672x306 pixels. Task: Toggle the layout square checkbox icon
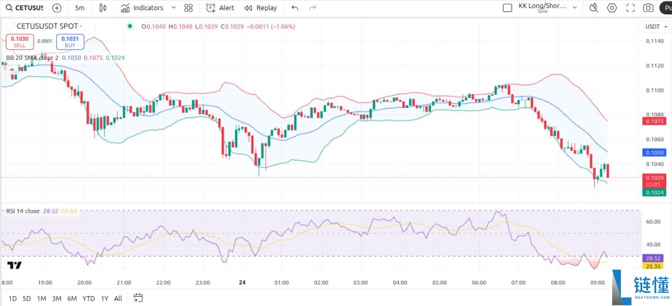coord(507,8)
